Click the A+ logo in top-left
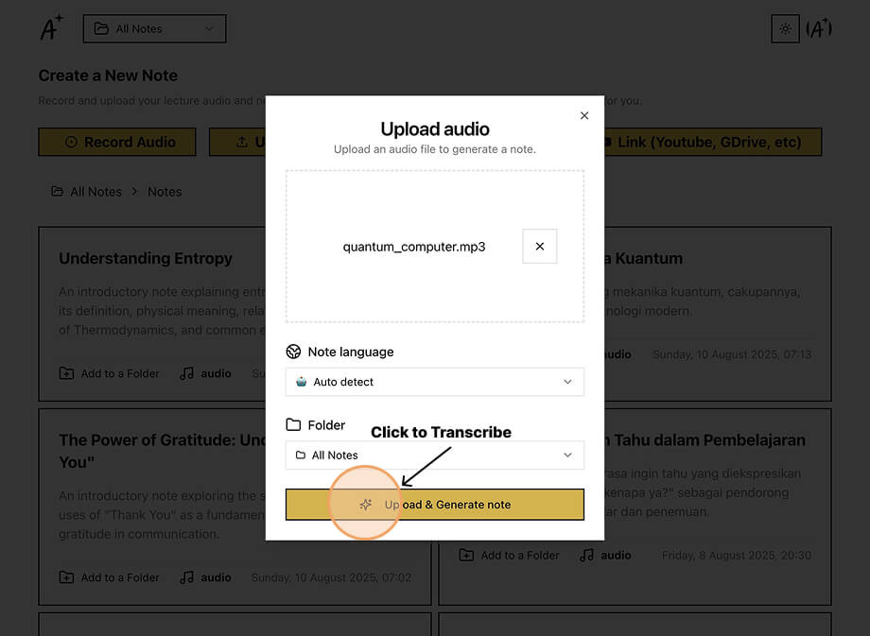This screenshot has width=870, height=636. [52, 27]
